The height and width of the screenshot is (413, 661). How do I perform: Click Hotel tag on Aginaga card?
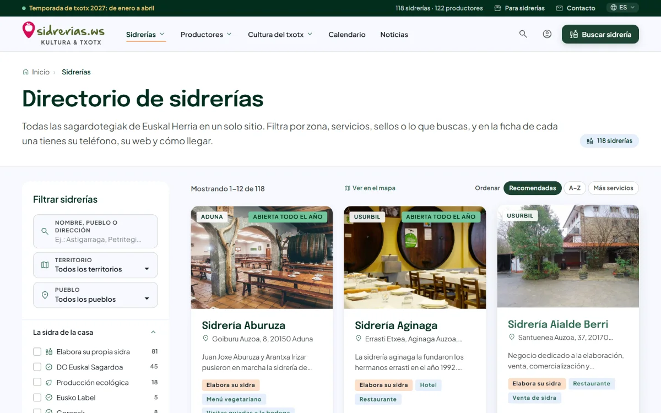click(x=429, y=385)
